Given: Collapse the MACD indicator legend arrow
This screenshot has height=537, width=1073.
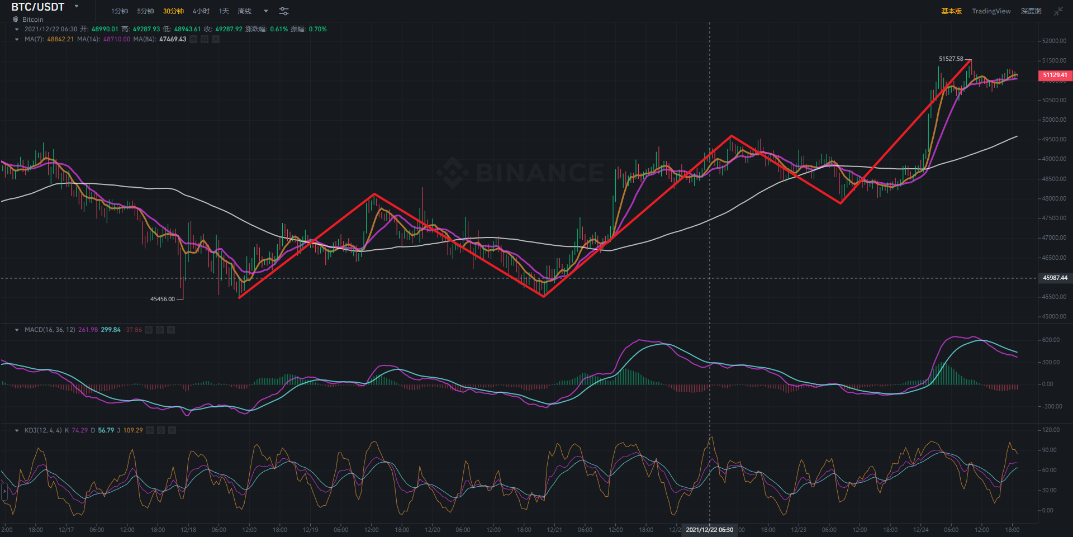Looking at the screenshot, I should 17,330.
